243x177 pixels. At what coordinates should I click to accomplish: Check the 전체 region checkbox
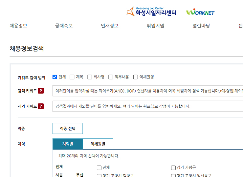pos(99,168)
